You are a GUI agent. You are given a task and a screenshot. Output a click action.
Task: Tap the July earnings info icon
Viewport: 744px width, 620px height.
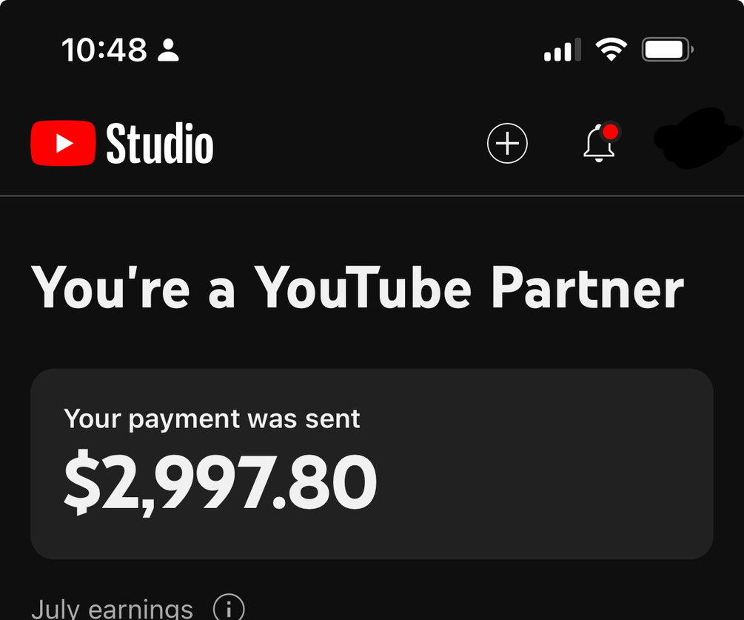(229, 607)
